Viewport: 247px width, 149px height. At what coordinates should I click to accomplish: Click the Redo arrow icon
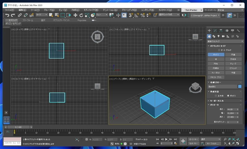(13, 15)
